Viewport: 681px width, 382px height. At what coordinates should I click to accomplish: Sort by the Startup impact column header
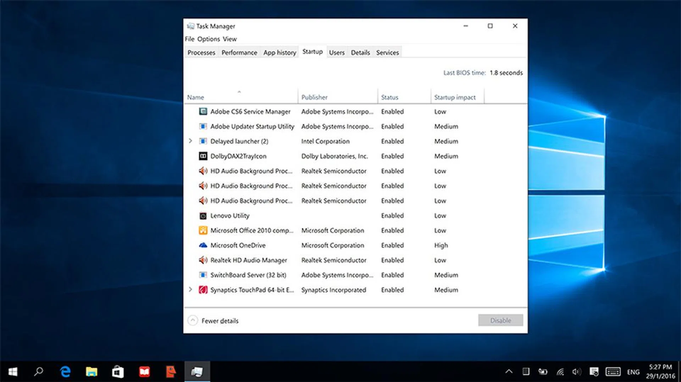455,97
